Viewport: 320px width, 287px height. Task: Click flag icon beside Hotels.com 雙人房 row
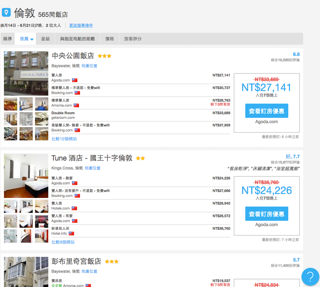point(75,208)
